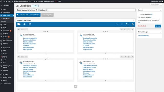
Task: Open XSTORE in the sidebar
Action: [4, 57]
